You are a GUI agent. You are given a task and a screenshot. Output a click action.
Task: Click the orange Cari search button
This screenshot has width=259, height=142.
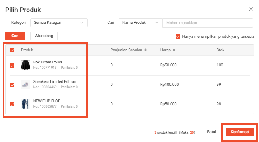pyautogui.click(x=15, y=36)
